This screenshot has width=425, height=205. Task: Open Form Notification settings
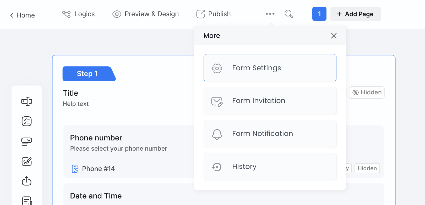pos(270,134)
